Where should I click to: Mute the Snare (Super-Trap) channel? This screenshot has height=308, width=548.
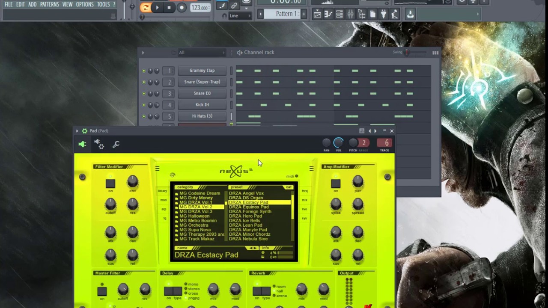click(x=143, y=82)
